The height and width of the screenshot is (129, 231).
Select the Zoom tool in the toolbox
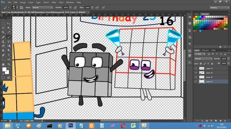(9, 64)
